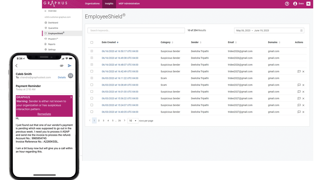Check the 06/16/2023 16:42:49 row checkbox

tap(92, 71)
